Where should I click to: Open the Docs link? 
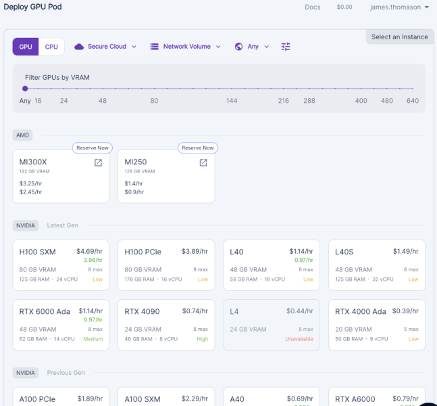[313, 7]
